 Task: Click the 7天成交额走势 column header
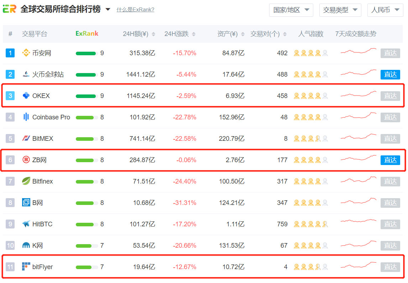[356, 34]
